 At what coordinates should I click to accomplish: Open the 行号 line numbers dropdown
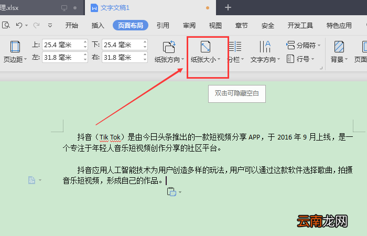tap(300, 59)
